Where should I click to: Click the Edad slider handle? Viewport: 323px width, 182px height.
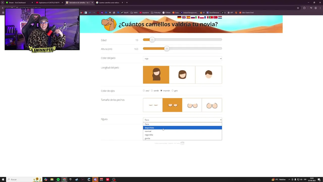point(152,40)
